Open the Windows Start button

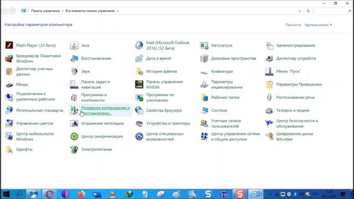coord(6,194)
